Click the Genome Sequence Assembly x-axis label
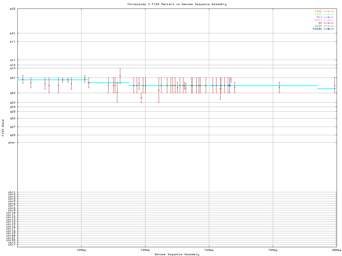This screenshot has height=256, width=342. [177, 254]
